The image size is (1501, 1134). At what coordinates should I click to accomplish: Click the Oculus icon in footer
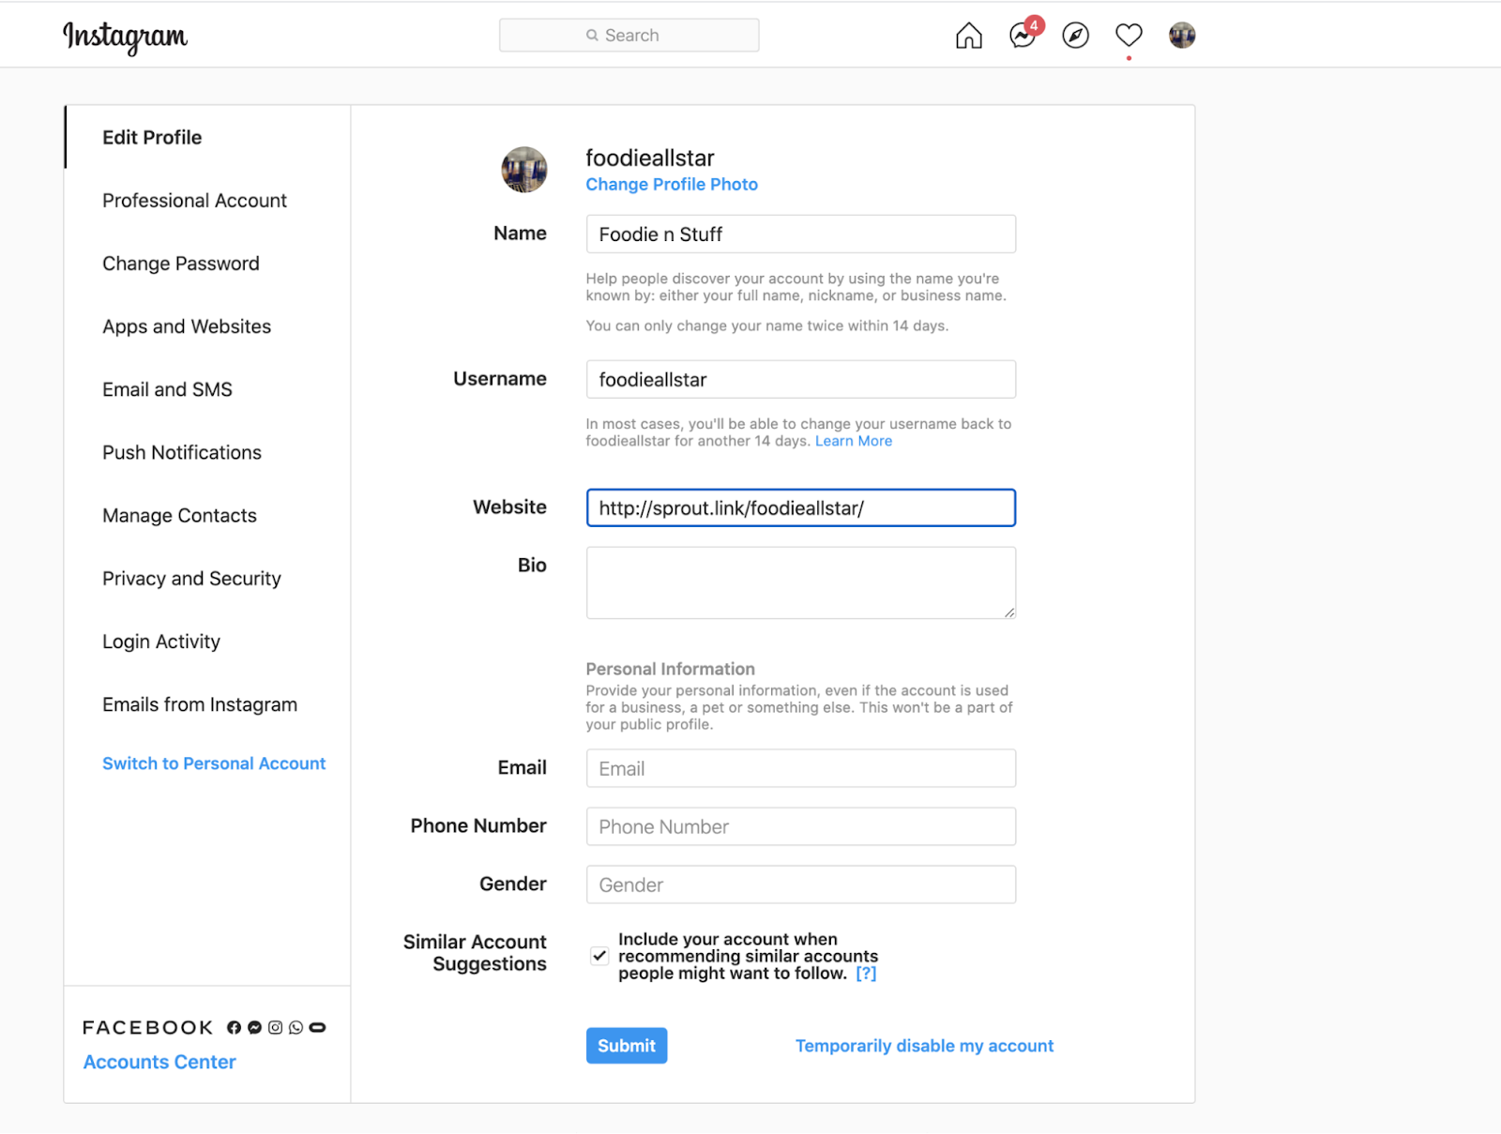[x=317, y=1028]
